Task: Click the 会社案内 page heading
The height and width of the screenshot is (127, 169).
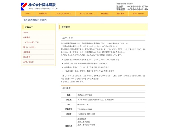Action: tap(66, 27)
